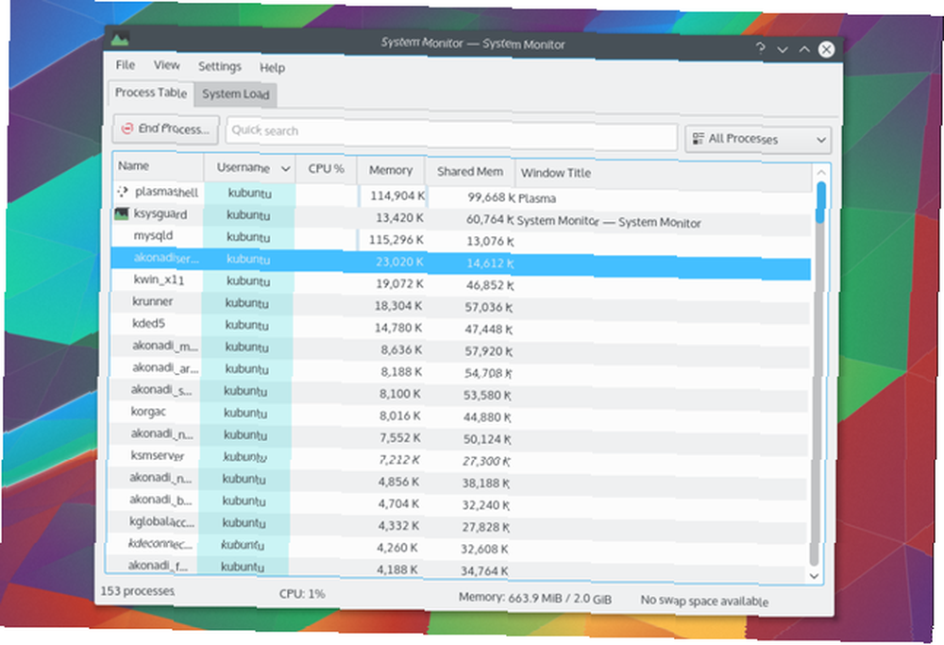Click the 8,016 K memory value
Screen dimensions: 944x645
[x=399, y=416]
